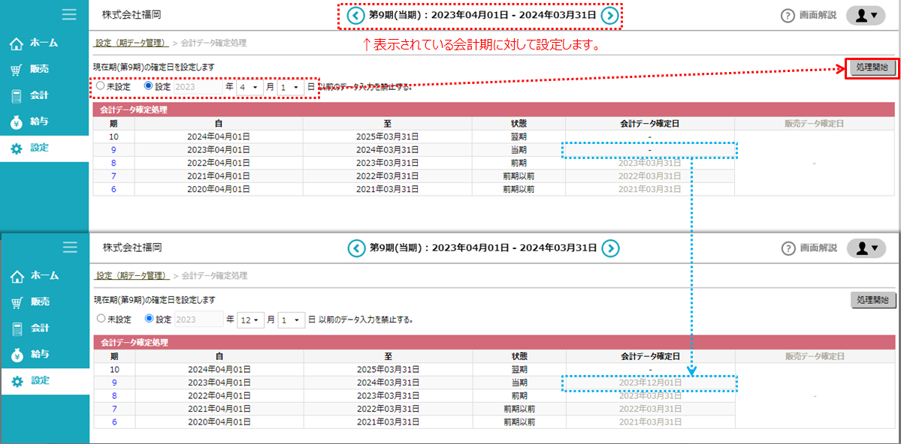Viewport: 901px width, 444px height.
Task: Select the 未設定 radio button in lower panel
Action: [x=101, y=319]
